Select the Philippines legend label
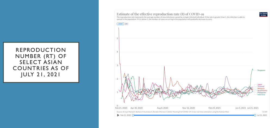278x128 pixels. 261,93
